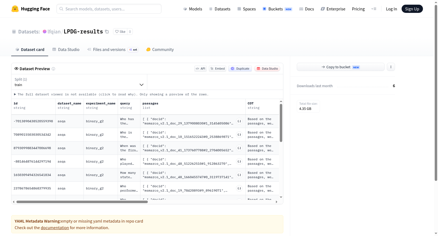Expand JSON for the msmarco_v2.1_doc_19 passages cell
Viewport: 438px width, 236px height.
239,188
